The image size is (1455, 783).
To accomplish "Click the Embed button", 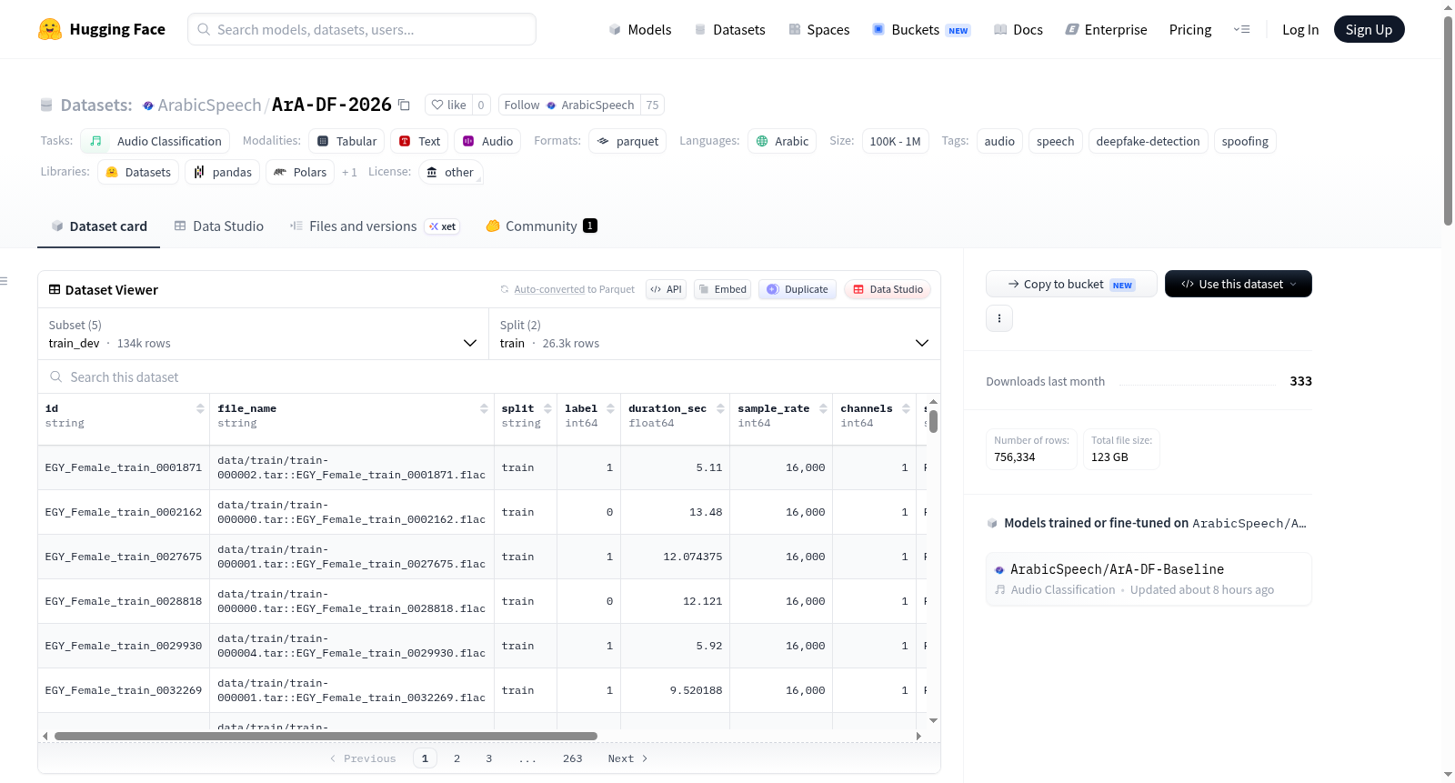I will tap(721, 289).
